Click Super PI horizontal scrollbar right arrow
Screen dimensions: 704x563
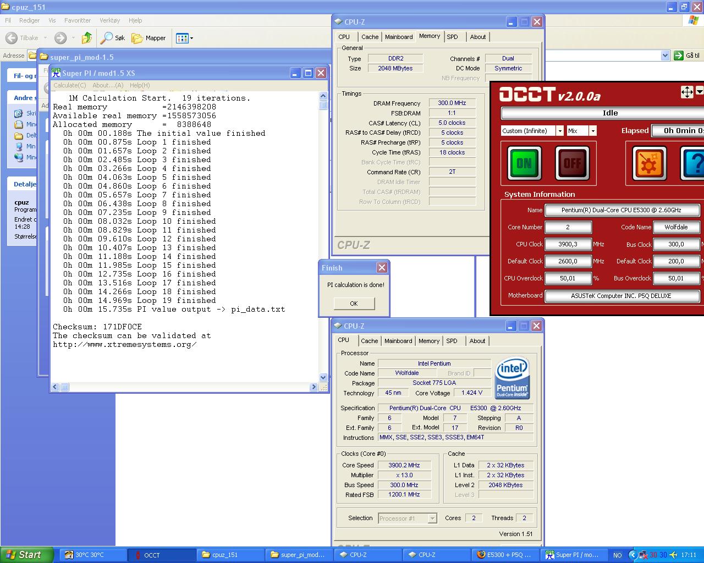pos(313,387)
